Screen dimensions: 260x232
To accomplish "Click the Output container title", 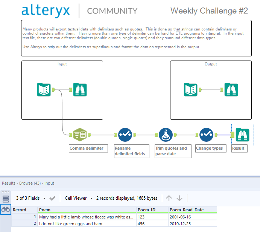I will point(211,64).
